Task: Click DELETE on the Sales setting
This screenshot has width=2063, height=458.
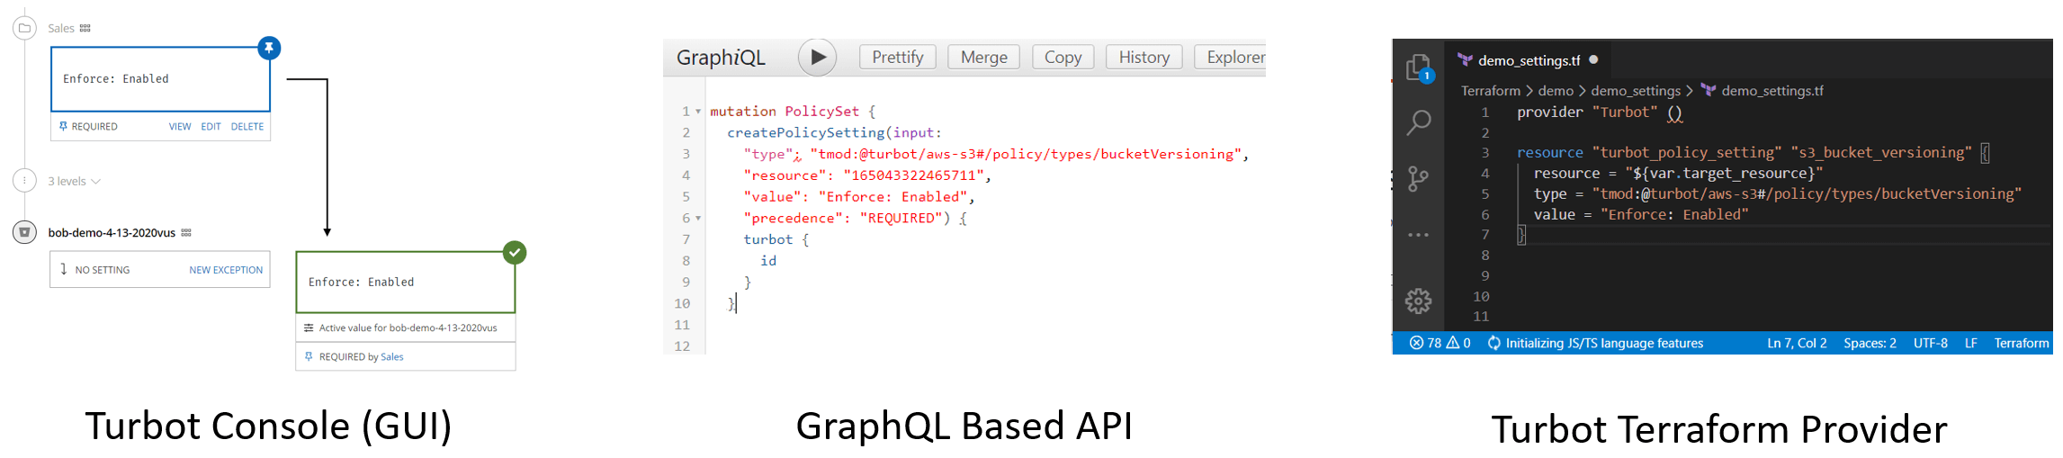Action: pos(247,127)
